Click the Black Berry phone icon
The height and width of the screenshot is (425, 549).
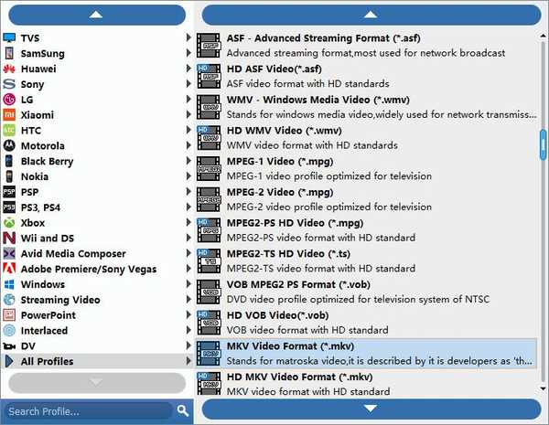point(9,161)
